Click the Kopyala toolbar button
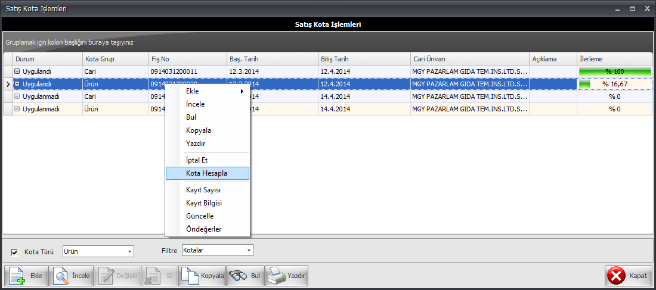 202,276
